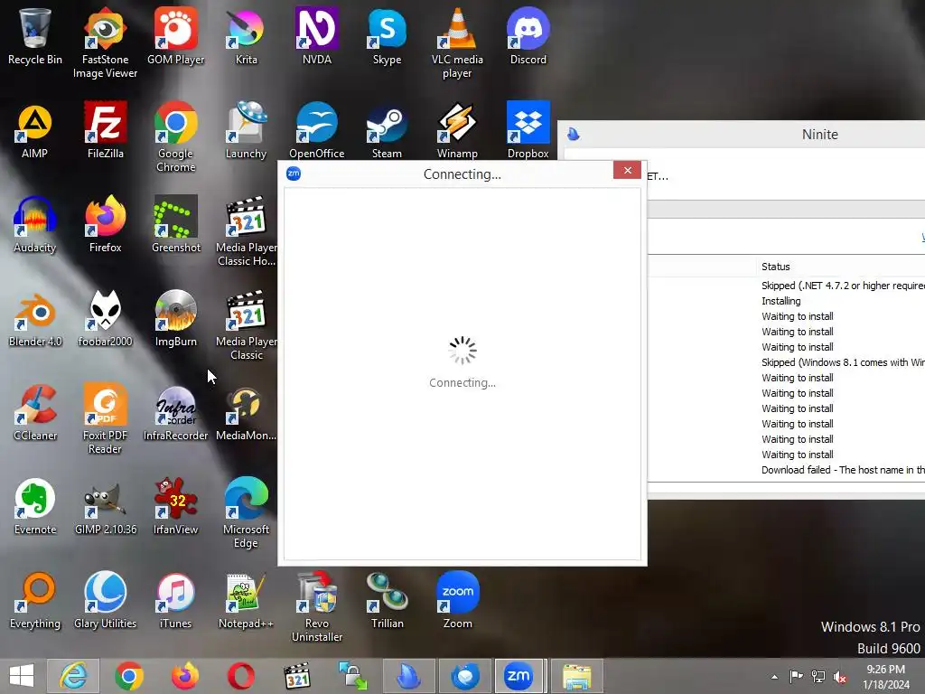Select the Dropbox desktop shortcut
Viewport: 925px width, 694px height.
pos(528,130)
